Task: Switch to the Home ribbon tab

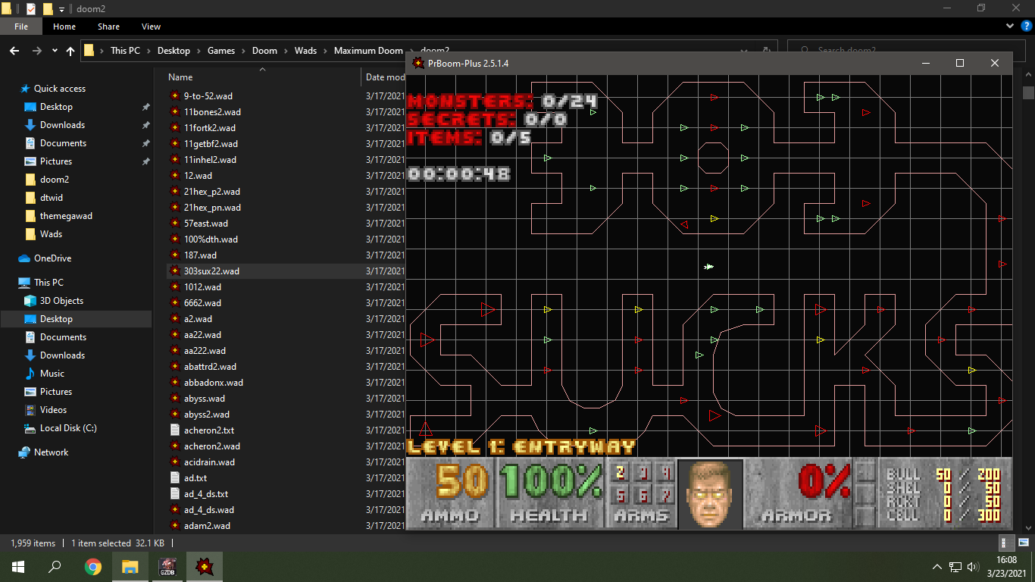Action: click(64, 27)
